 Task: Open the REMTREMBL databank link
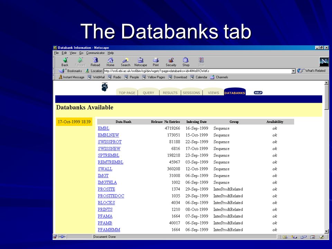pos(111,162)
